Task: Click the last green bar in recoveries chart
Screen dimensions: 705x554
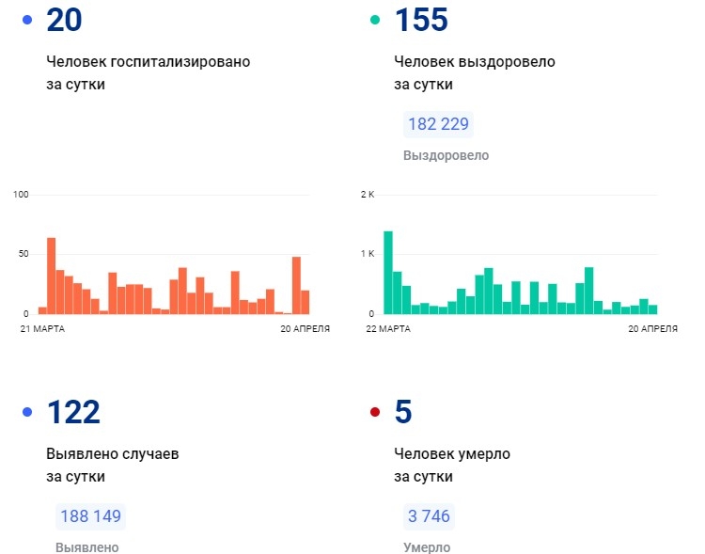Action: click(x=652, y=309)
